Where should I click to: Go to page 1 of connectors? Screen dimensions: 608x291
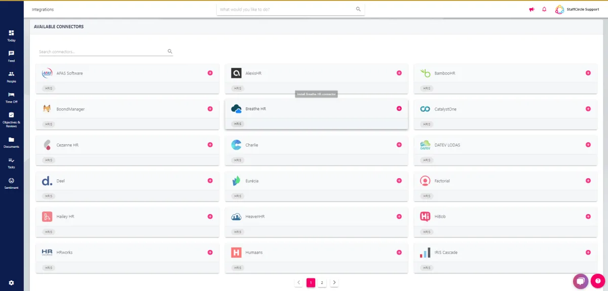tap(311, 282)
